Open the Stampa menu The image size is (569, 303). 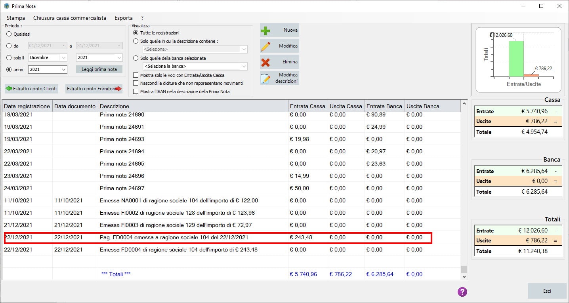point(16,18)
